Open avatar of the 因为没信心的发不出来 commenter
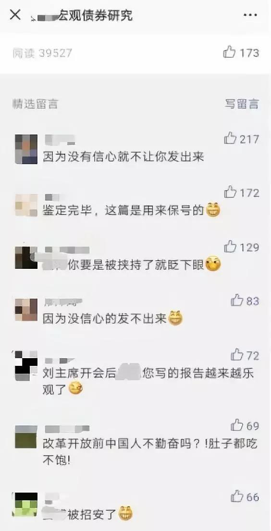Image resolution: width=271 pixels, height=531 pixels. (x=26, y=310)
